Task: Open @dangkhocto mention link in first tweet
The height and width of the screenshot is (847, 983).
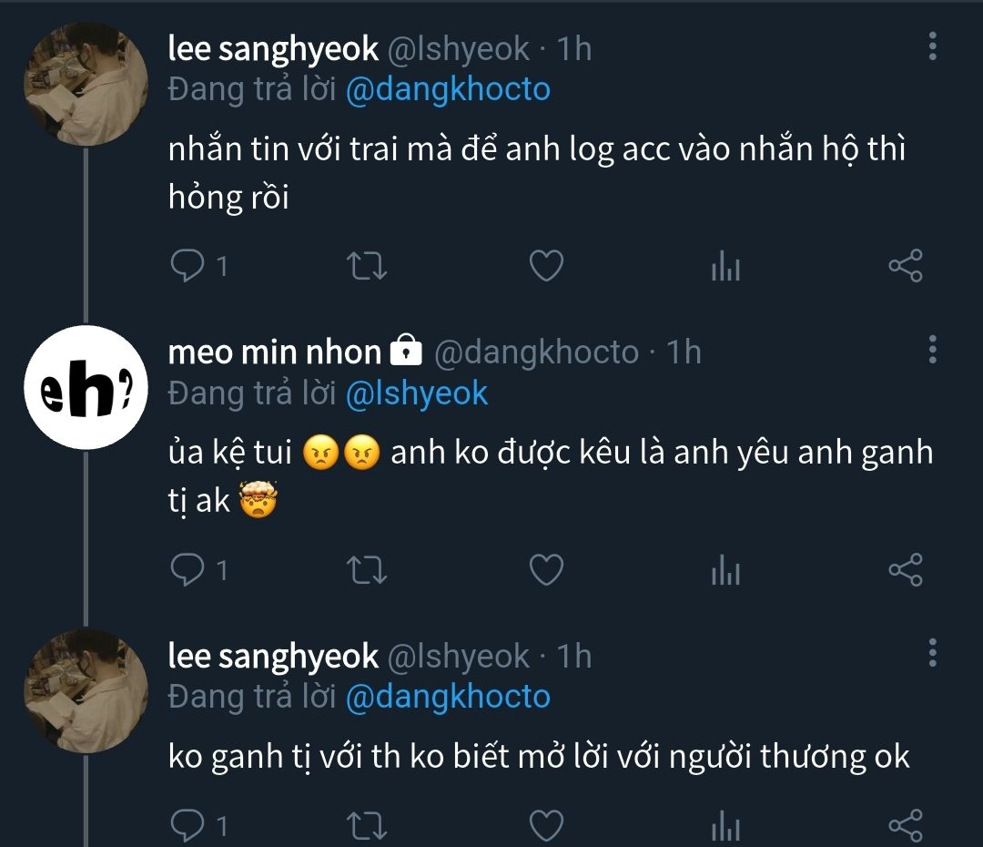Action: 448,90
